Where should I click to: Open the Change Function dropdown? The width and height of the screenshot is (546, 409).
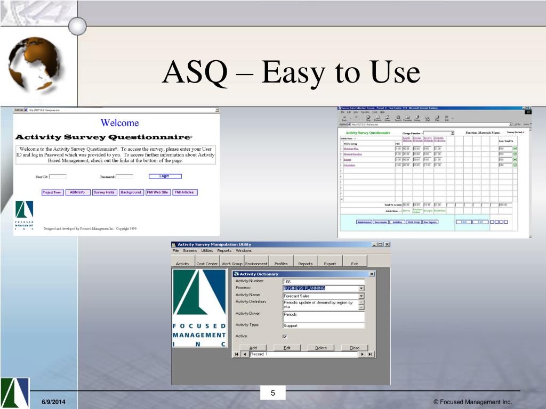[x=452, y=133]
